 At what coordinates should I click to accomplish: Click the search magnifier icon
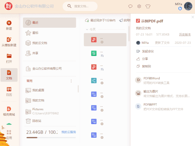[69, 6]
